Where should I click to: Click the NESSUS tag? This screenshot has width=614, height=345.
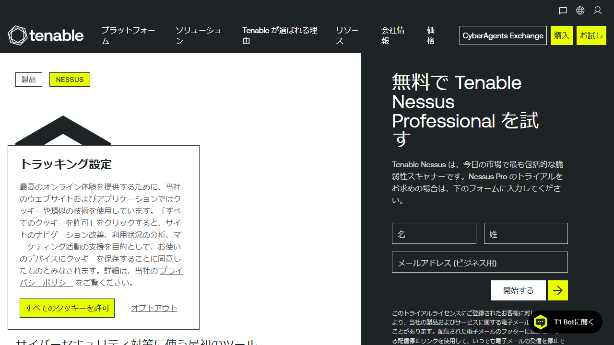(70, 80)
